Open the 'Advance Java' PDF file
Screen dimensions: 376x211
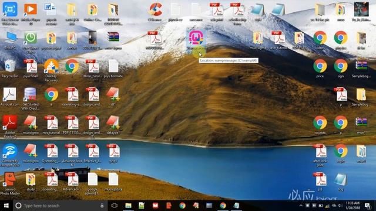click(x=72, y=151)
